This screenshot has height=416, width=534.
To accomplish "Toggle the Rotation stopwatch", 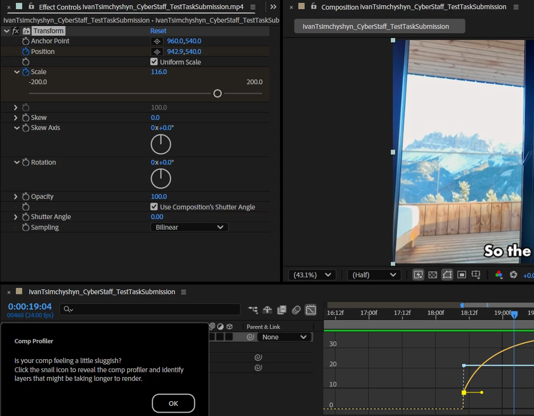I will [26, 162].
